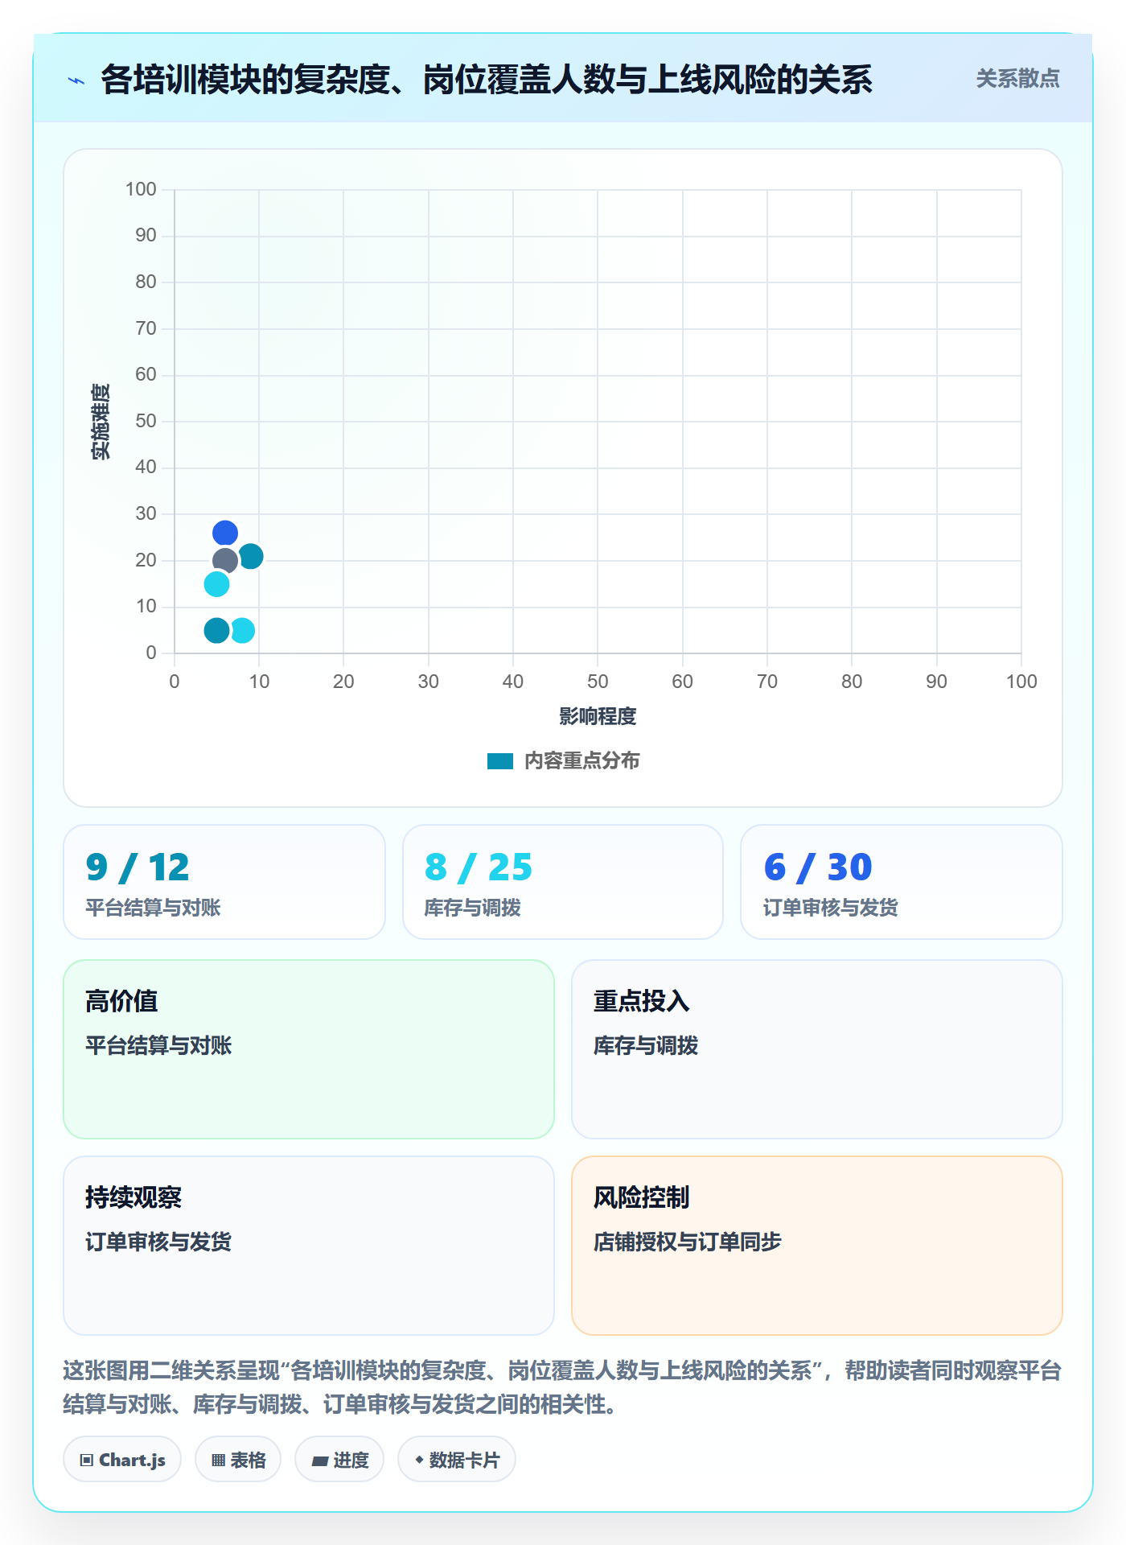The image size is (1126, 1545).
Task: Open the 8 / 25 库存与调拨 stat card
Action: pyautogui.click(x=563, y=882)
